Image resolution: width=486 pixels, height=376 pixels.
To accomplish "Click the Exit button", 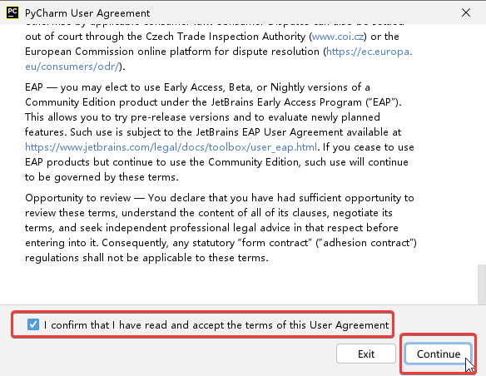I will coord(366,354).
